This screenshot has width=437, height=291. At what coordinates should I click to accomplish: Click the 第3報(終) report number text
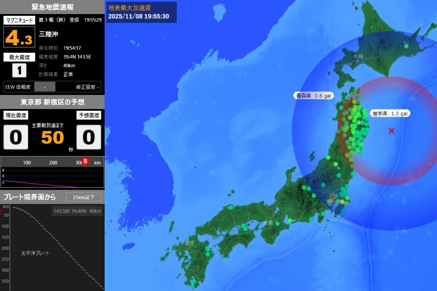52,20
